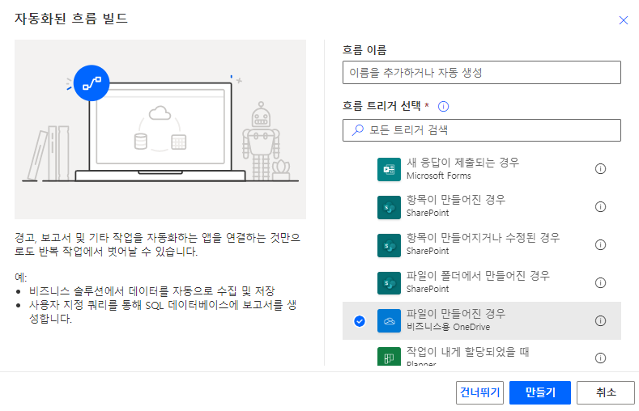The width and height of the screenshot is (639, 411).
Task: Open info for 작업이 내게 할당되었을 때
Action: (x=600, y=358)
